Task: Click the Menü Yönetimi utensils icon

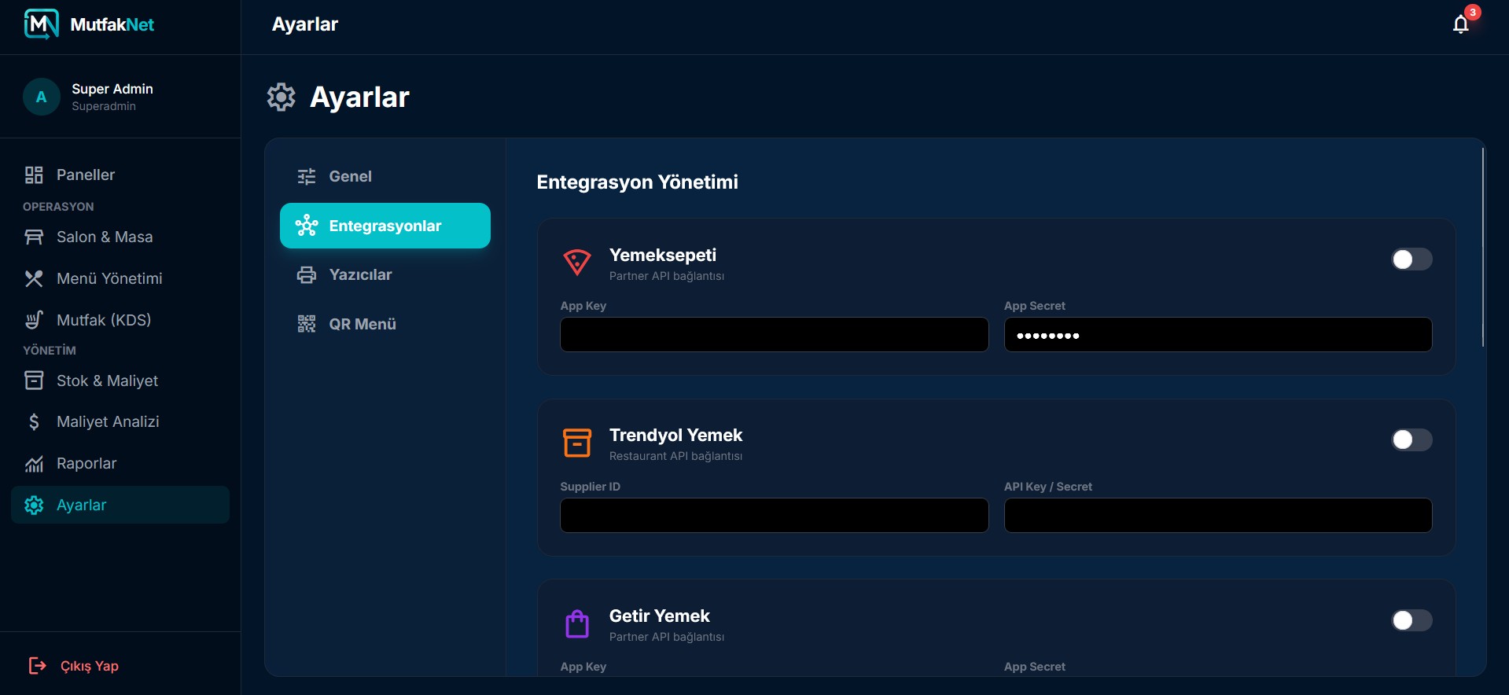Action: 34,278
